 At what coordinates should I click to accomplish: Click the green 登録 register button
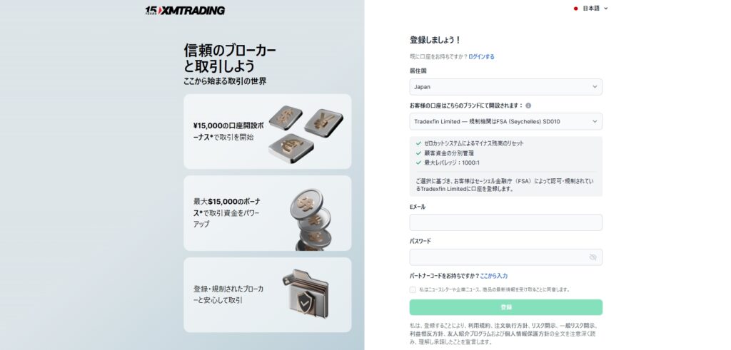pyautogui.click(x=506, y=307)
